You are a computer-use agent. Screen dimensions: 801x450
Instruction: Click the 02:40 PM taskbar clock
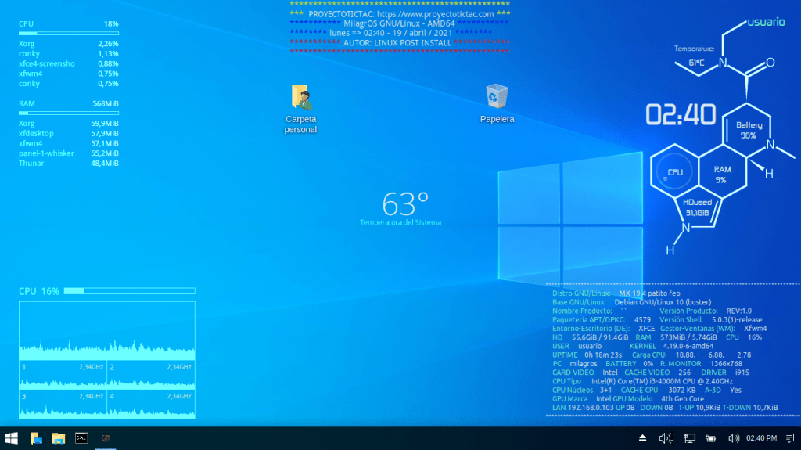coord(761,438)
